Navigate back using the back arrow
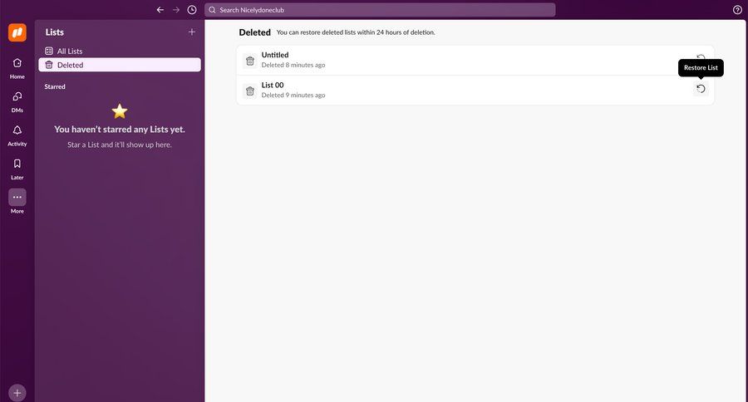Image resolution: width=748 pixels, height=402 pixels. tap(160, 10)
